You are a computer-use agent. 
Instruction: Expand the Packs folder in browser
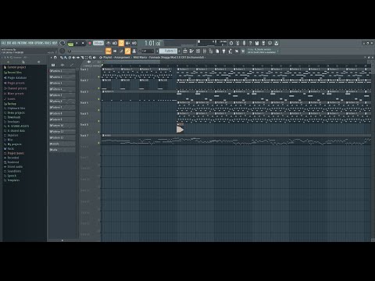point(9,149)
